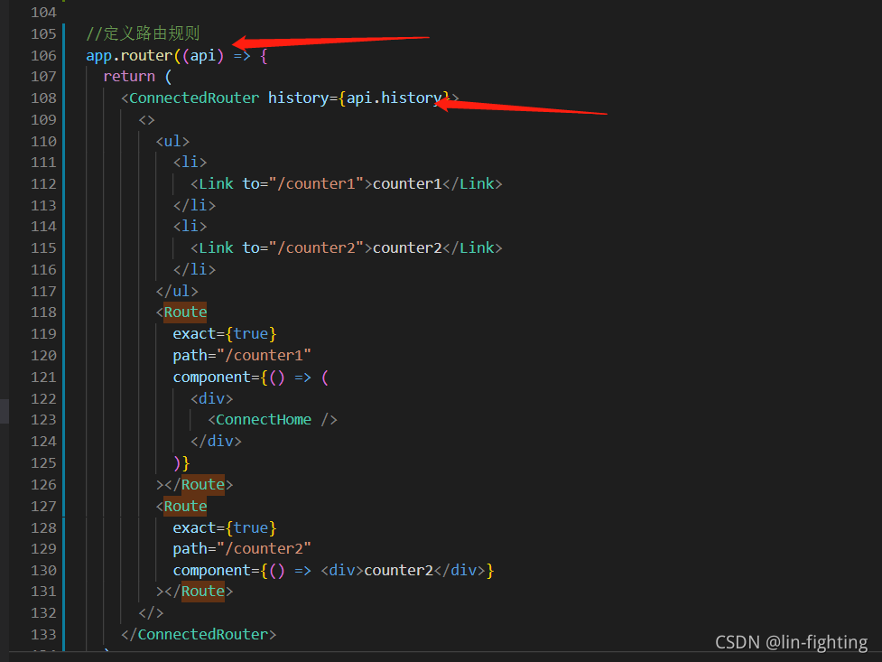Click the opening div tag on line 122
Viewport: 882px width, 662px height.
(211, 398)
